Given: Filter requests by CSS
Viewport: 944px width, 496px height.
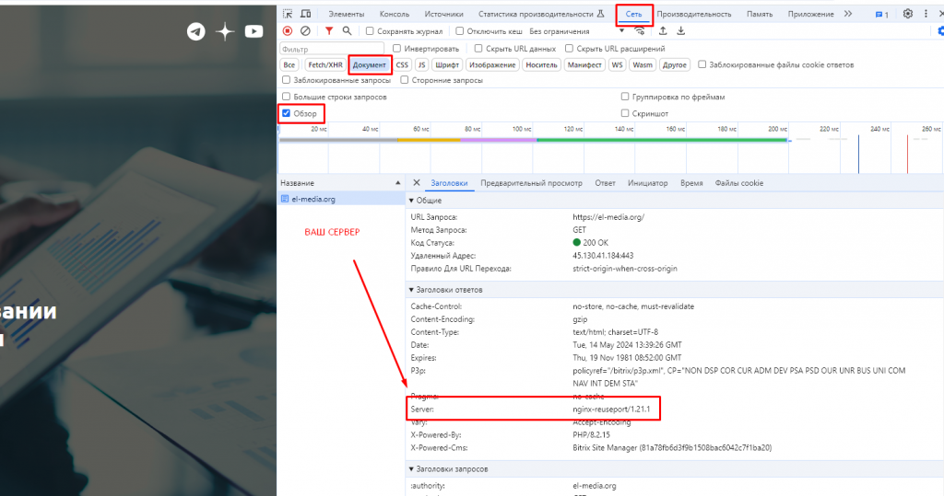Looking at the screenshot, I should (x=402, y=65).
